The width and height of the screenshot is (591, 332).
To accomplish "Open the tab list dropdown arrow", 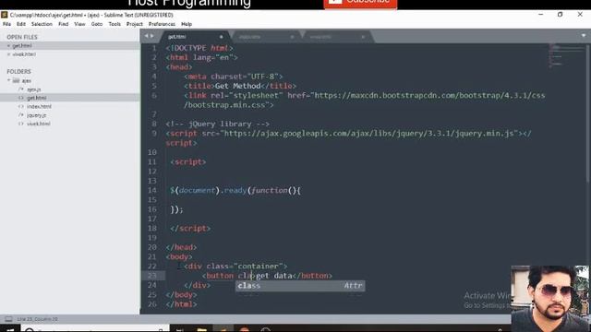I will point(584,36).
